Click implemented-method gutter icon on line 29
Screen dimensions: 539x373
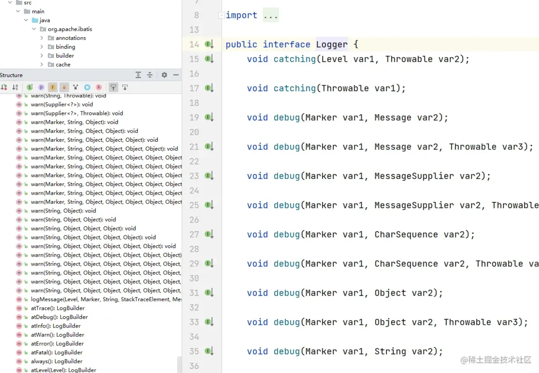pos(209,263)
